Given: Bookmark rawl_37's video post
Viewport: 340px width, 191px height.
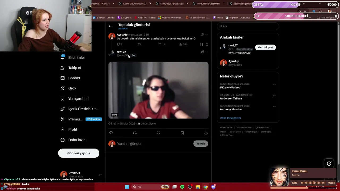Looking at the screenshot, I should pyautogui.click(x=182, y=133).
